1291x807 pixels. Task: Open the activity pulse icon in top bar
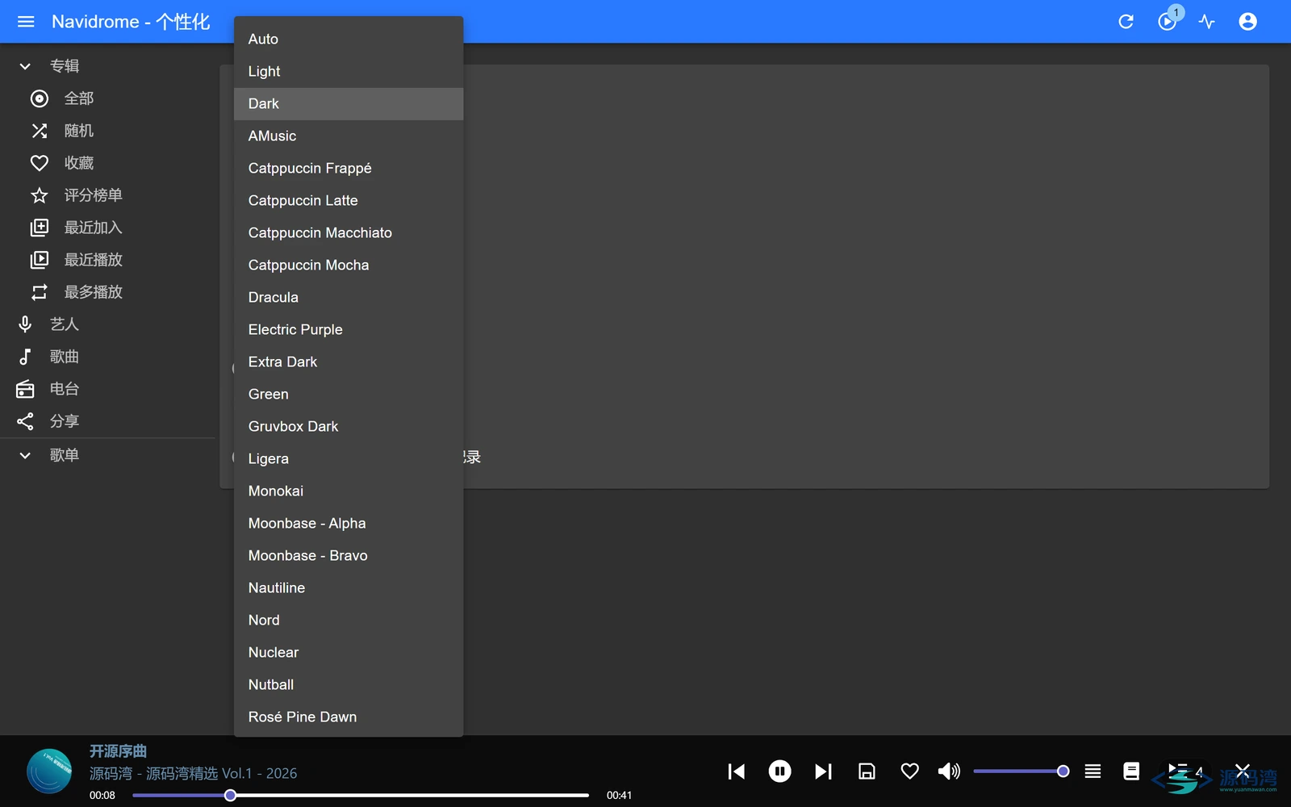click(x=1206, y=22)
